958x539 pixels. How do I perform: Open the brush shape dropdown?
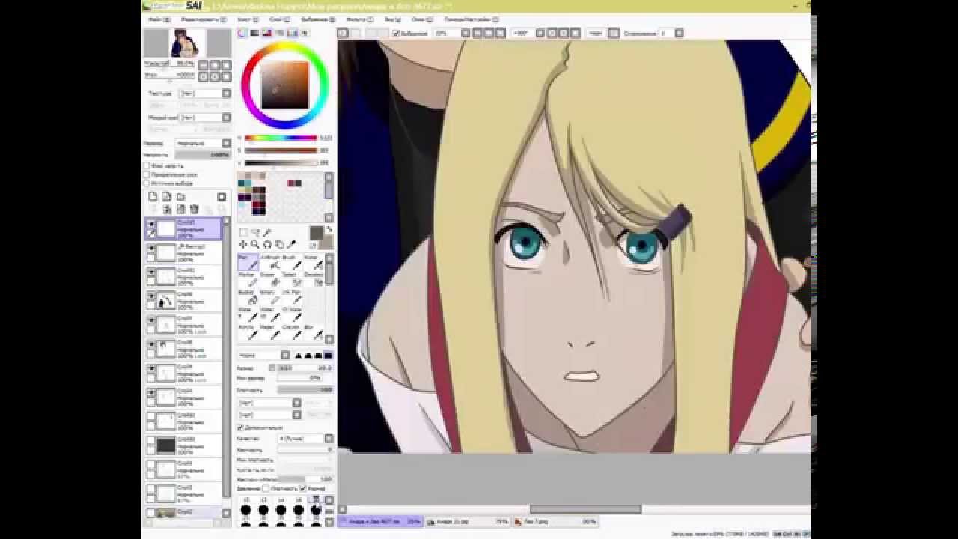[x=286, y=356]
